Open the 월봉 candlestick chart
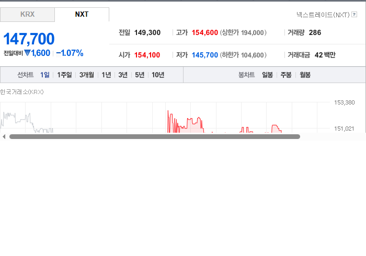Viewport: 366px width, 256px height. [305, 75]
